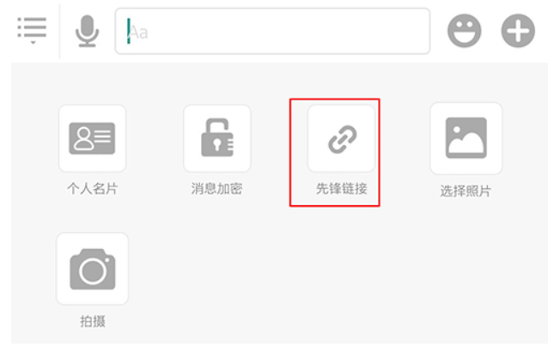
Task: Open the list menu icon beside the microphone
Action: click(x=32, y=30)
